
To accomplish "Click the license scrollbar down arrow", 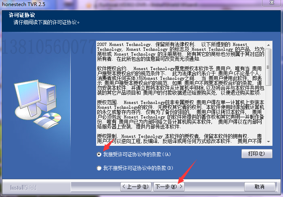I will pyautogui.click(x=268, y=142).
